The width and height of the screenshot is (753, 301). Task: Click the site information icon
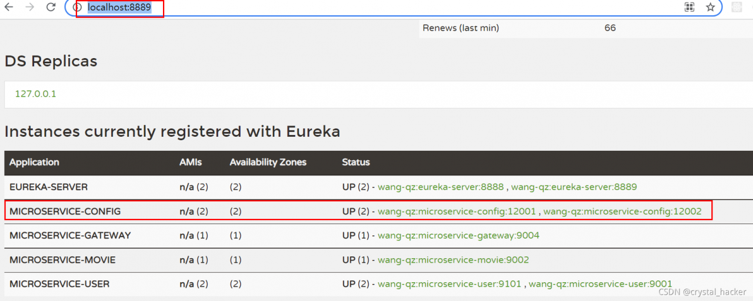pyautogui.click(x=76, y=8)
